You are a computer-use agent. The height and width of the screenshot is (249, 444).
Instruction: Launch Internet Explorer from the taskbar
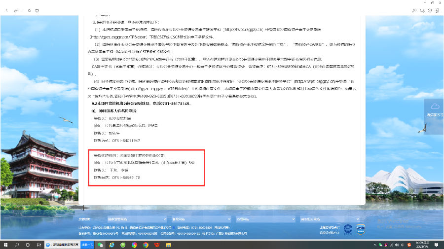click(112, 245)
